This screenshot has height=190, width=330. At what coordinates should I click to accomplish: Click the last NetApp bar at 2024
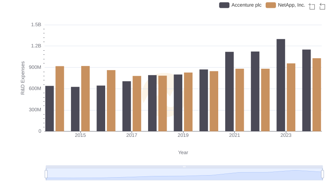coord(316,94)
